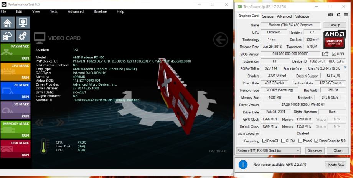Click the GPU temperature 48.0C value

point(81,150)
